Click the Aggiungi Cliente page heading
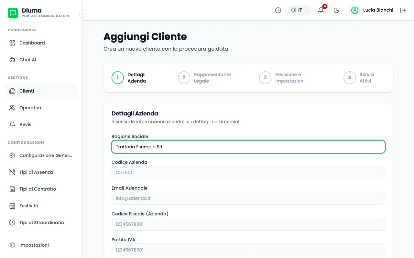The width and height of the screenshot is (414, 258). [x=145, y=37]
